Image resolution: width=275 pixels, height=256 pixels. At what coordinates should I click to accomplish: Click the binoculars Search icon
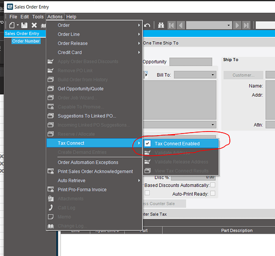[161, 26]
